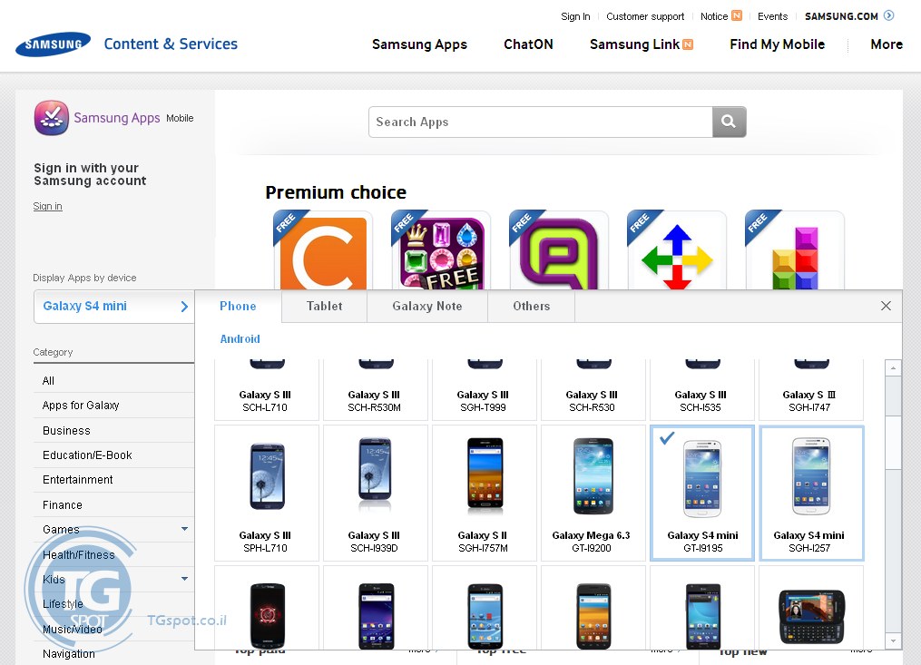Open the colored blocks premium app

(x=795, y=251)
